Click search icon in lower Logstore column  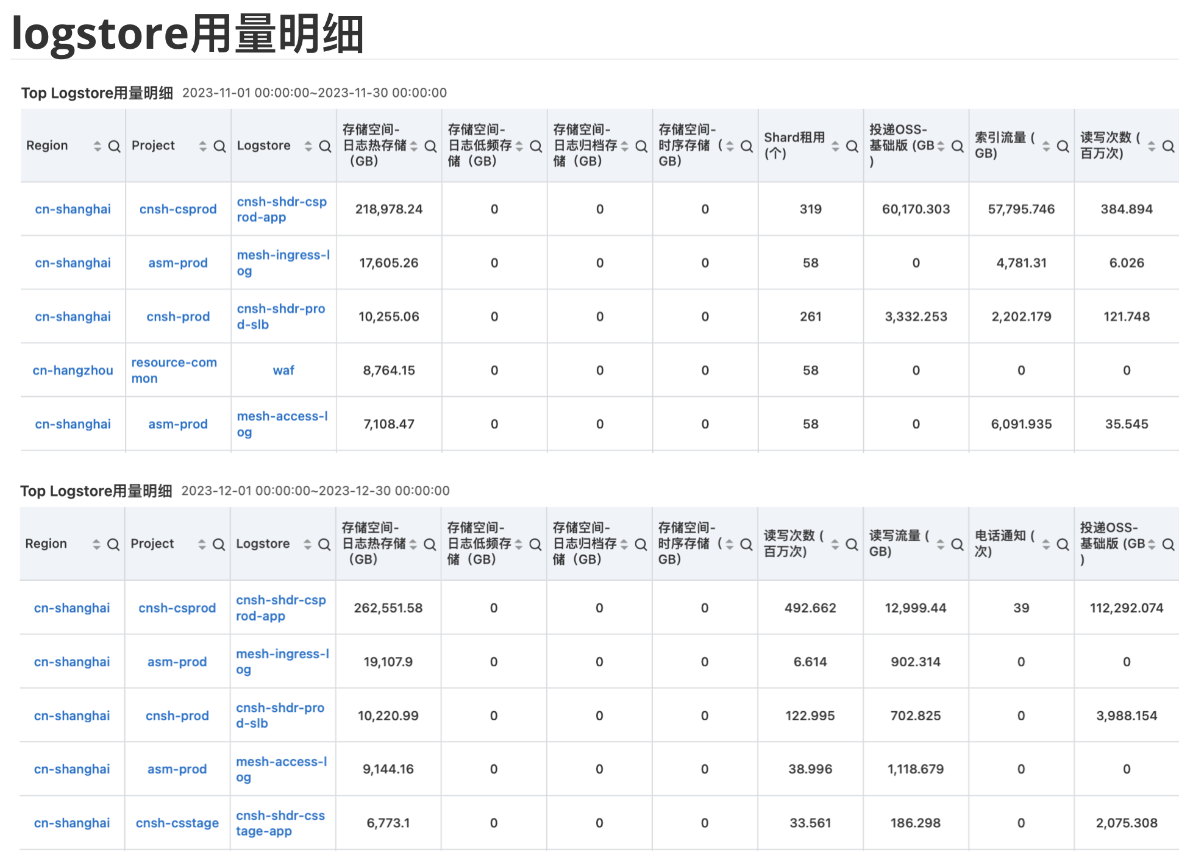[324, 544]
